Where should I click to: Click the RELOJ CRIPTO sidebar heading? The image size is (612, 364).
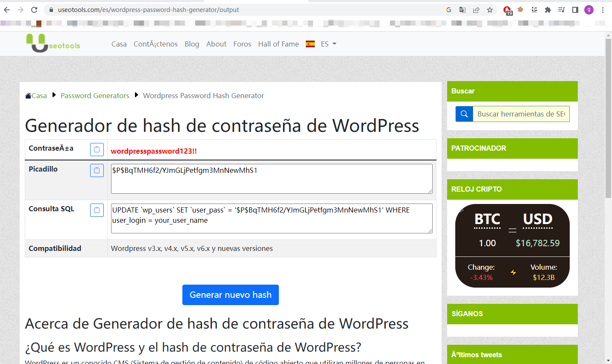pyautogui.click(x=477, y=189)
